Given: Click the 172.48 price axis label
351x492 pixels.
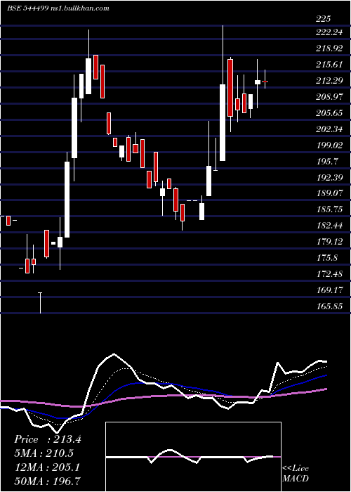Looking at the screenshot, I should [329, 273].
